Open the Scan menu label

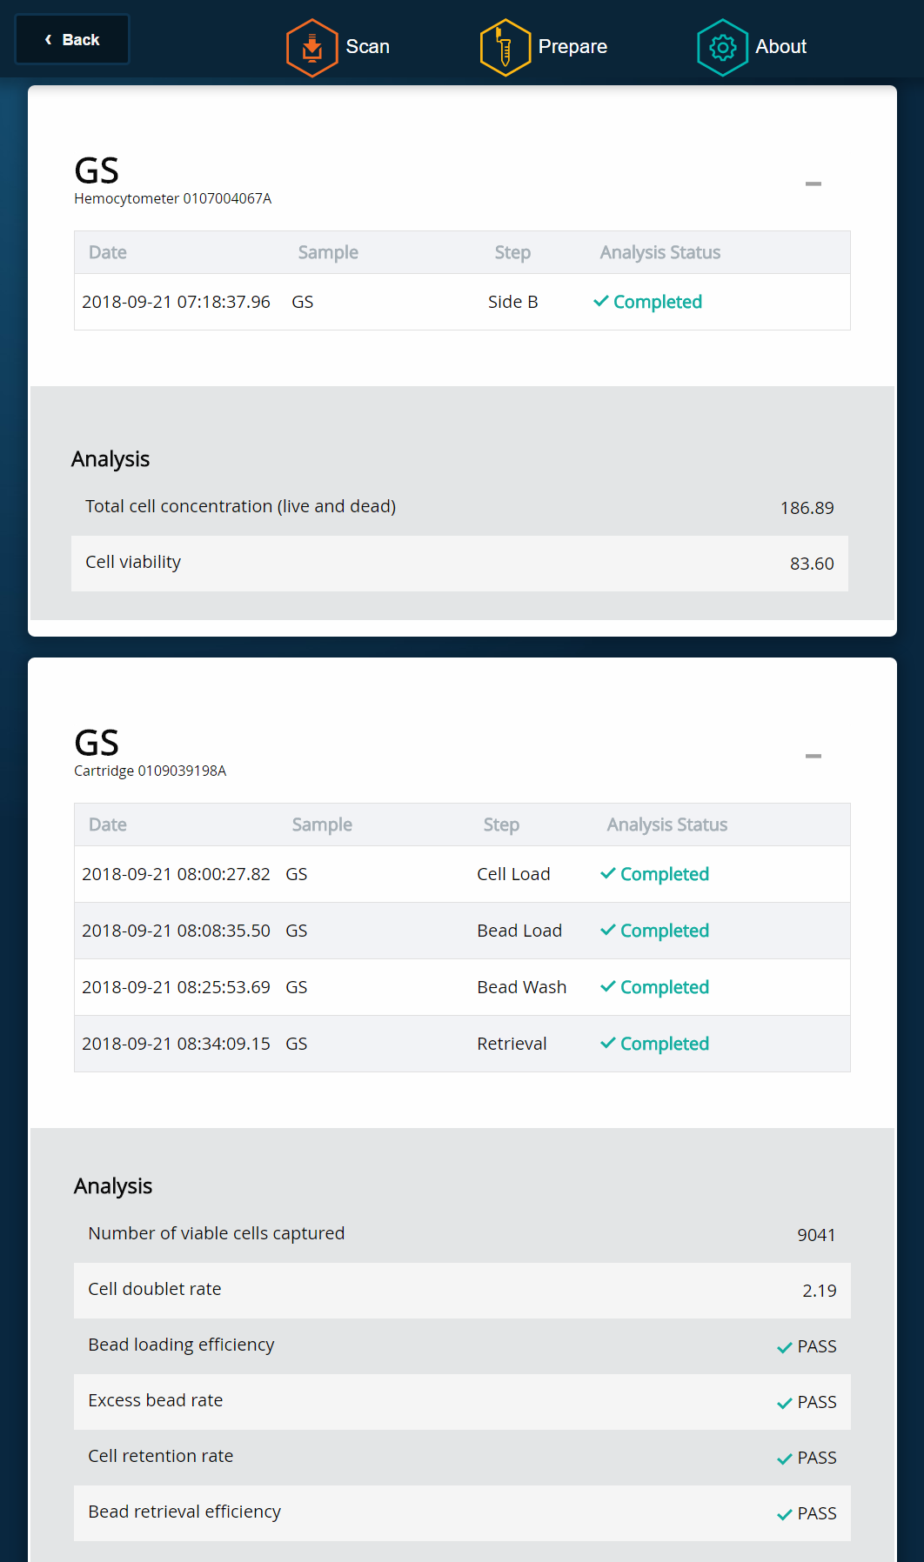coord(367,47)
